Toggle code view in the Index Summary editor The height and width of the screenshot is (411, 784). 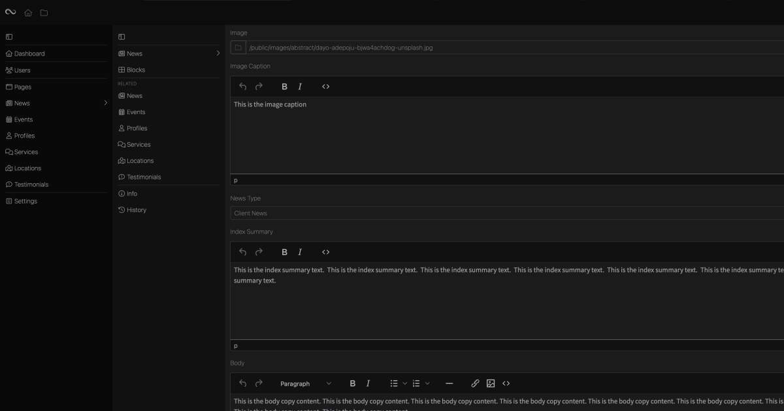pos(326,251)
